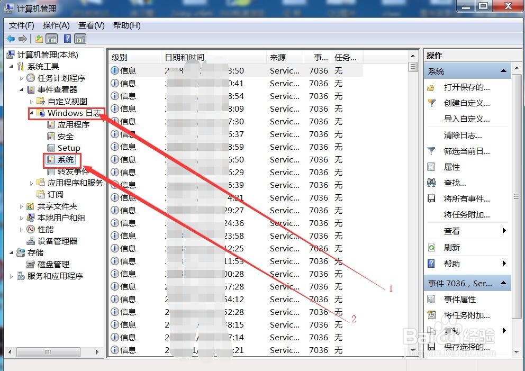Expand the 任务计划程序 node
This screenshot has width=525, height=371.
point(21,78)
